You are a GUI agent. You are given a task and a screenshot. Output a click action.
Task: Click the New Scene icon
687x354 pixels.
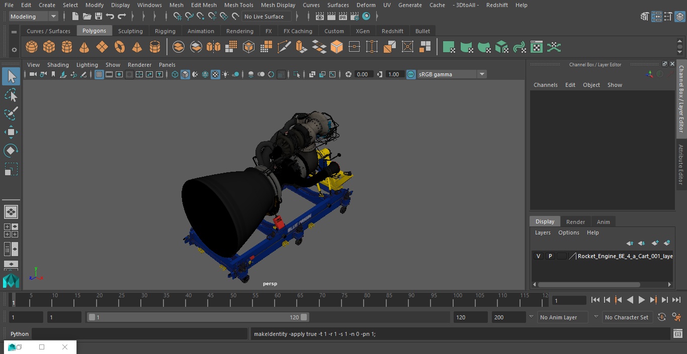[x=75, y=17]
